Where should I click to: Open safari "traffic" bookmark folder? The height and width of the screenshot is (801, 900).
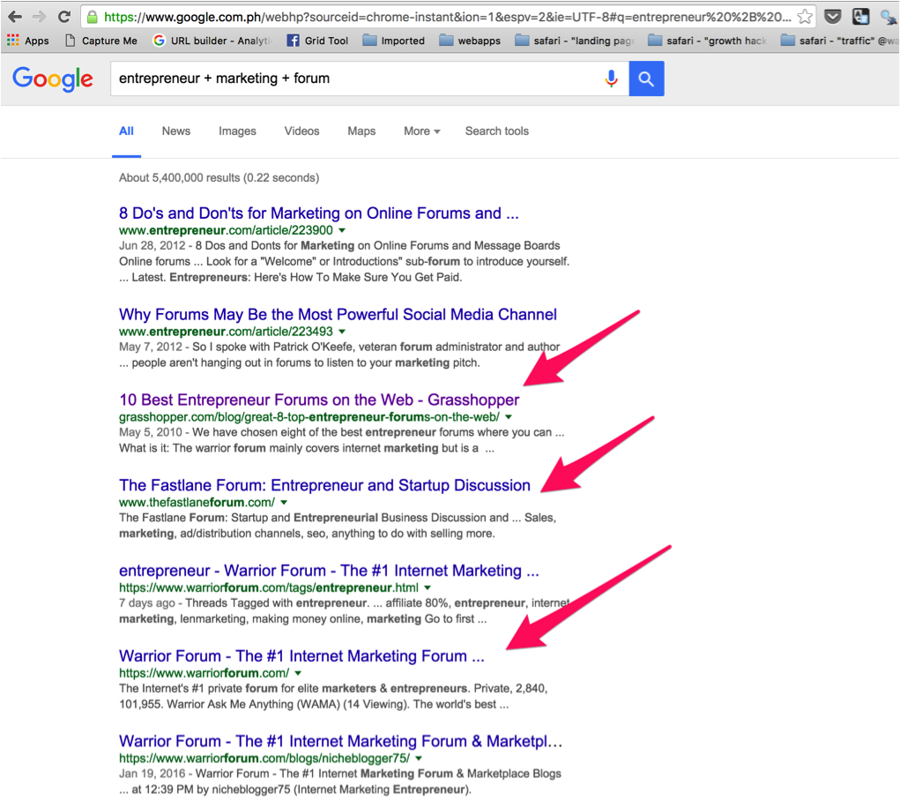[x=840, y=41]
